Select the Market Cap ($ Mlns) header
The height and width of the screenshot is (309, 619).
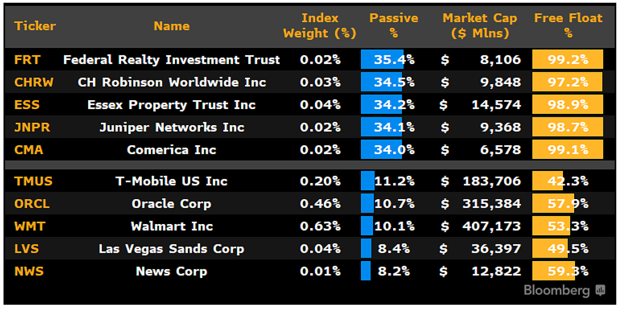coord(480,26)
